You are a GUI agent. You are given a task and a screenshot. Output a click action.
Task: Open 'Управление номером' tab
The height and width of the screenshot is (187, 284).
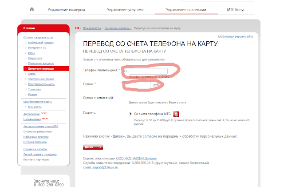tap(66, 10)
